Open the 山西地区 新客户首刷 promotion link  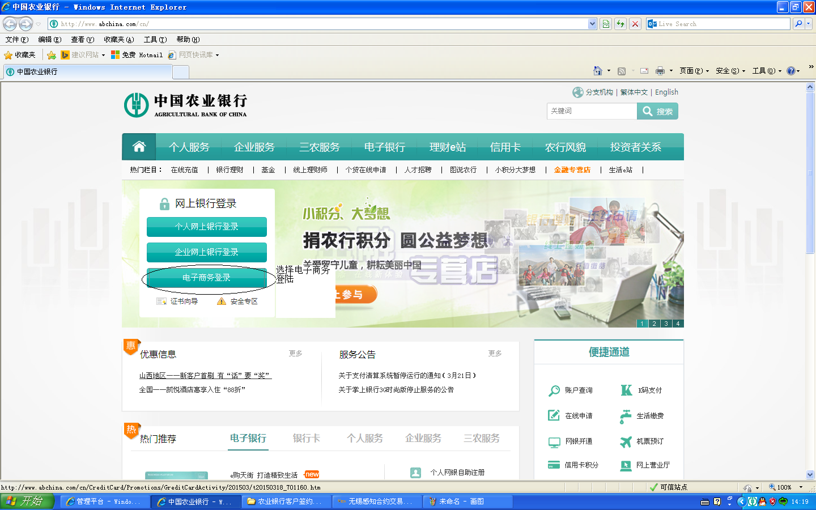[x=205, y=375]
